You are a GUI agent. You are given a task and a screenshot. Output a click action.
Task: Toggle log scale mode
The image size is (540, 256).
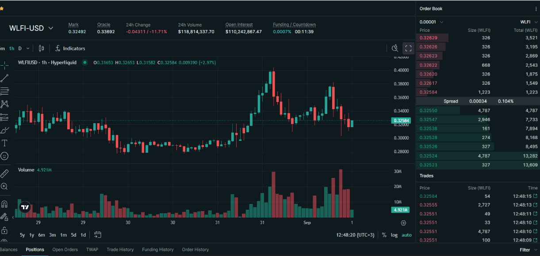394,235
